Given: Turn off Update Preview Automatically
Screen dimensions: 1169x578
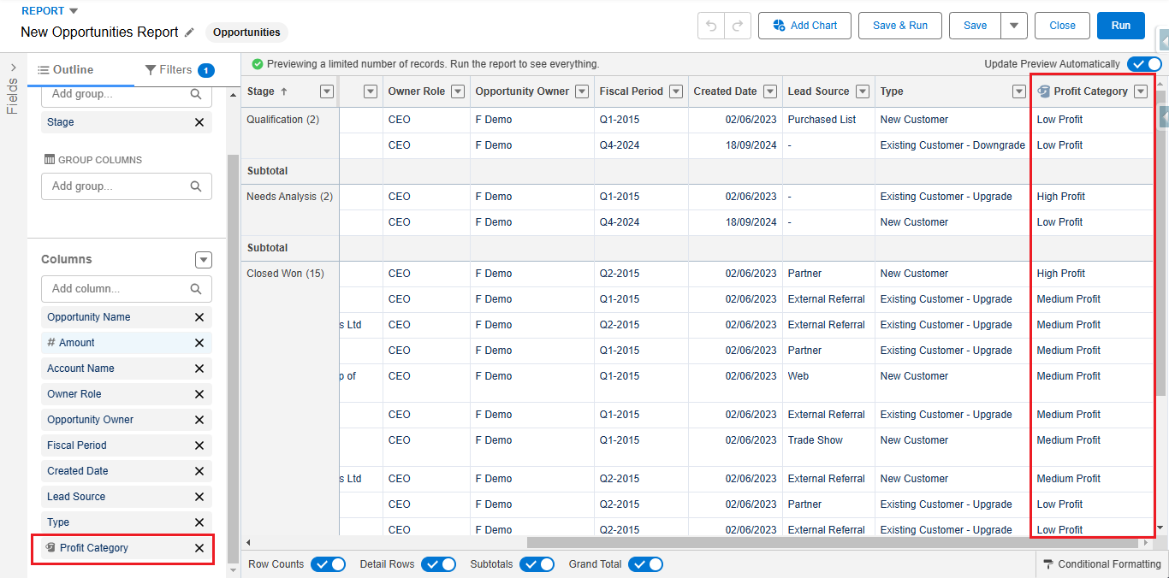Looking at the screenshot, I should tap(1143, 64).
